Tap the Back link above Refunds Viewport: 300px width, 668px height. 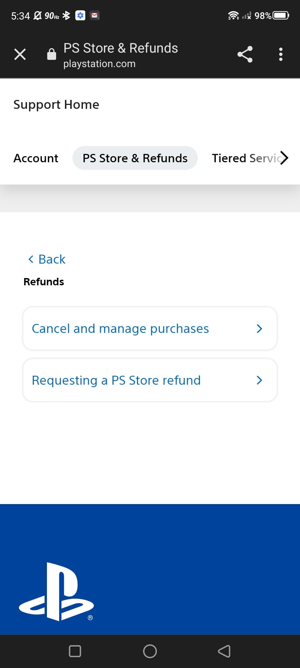coord(47,259)
